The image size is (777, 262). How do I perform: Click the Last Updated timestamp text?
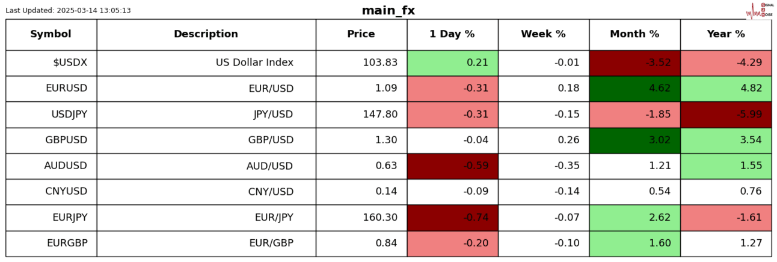(x=68, y=11)
